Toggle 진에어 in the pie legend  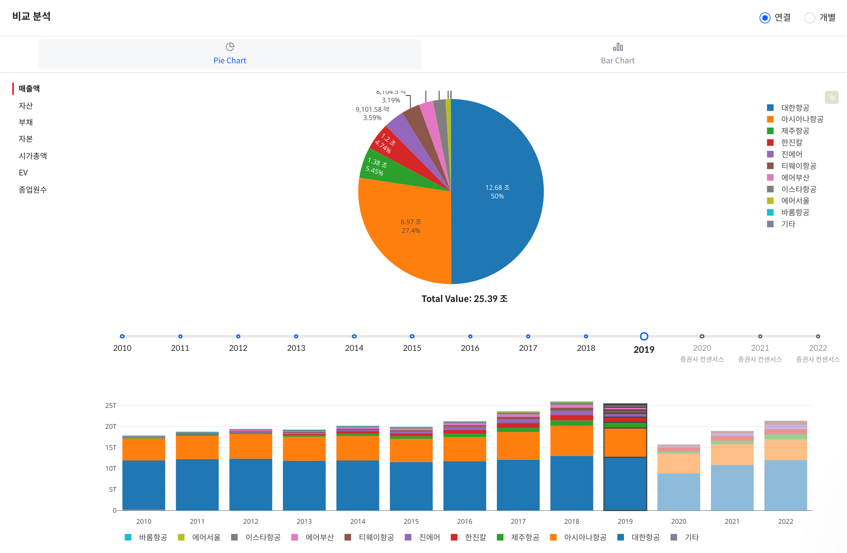point(785,154)
